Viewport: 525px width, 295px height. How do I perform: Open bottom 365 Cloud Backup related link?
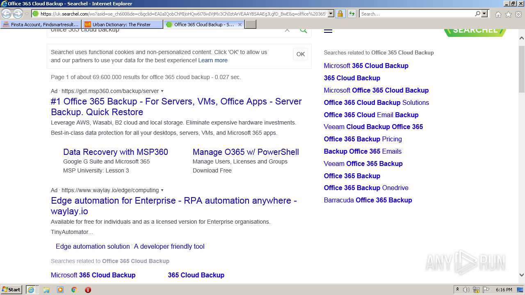tap(196, 275)
